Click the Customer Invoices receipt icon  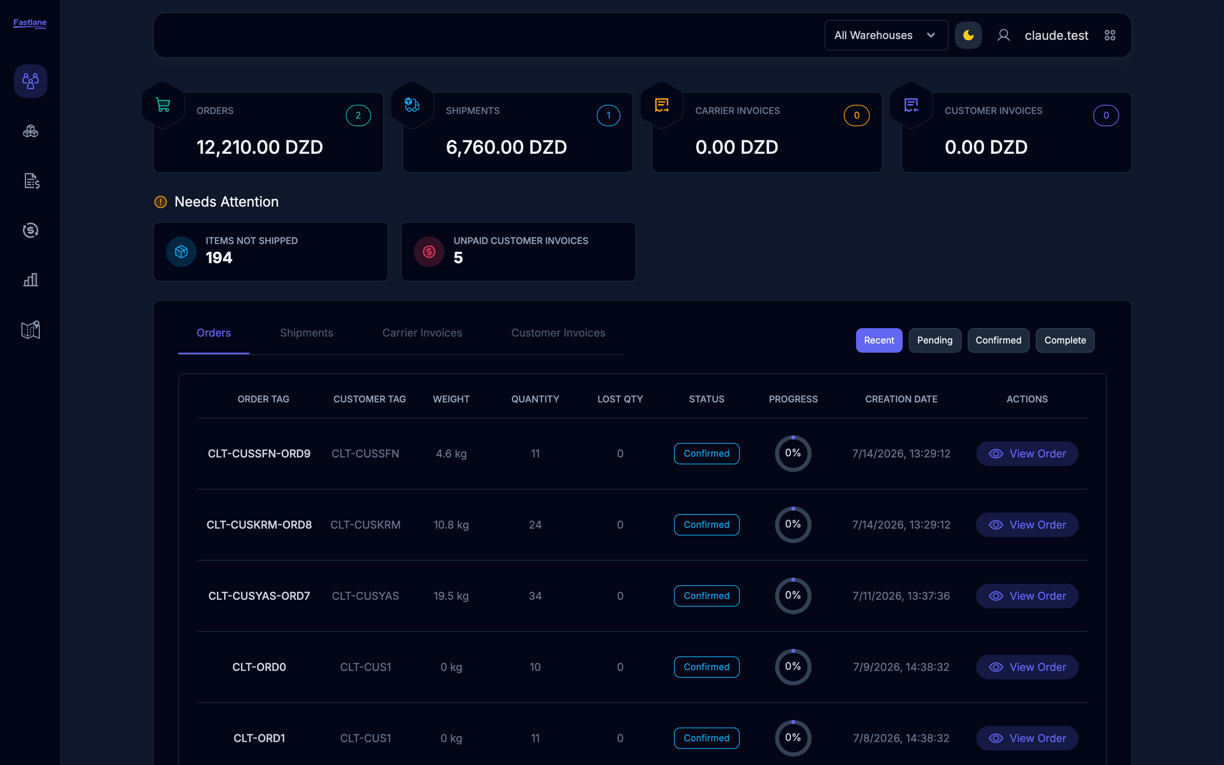(x=911, y=105)
